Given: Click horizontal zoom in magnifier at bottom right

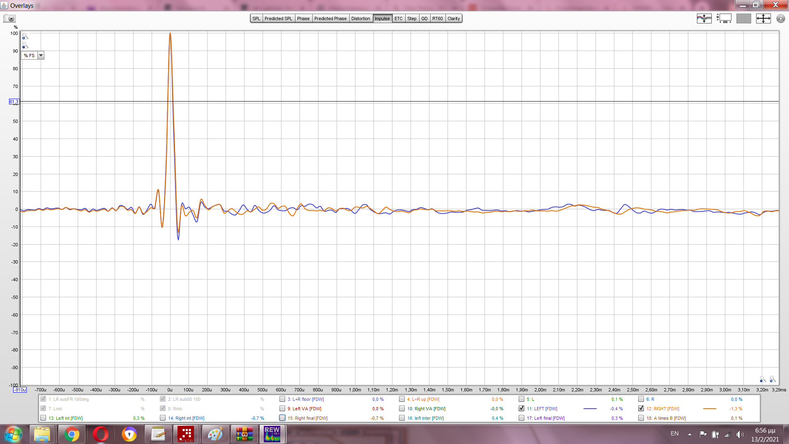Looking at the screenshot, I should (x=773, y=379).
